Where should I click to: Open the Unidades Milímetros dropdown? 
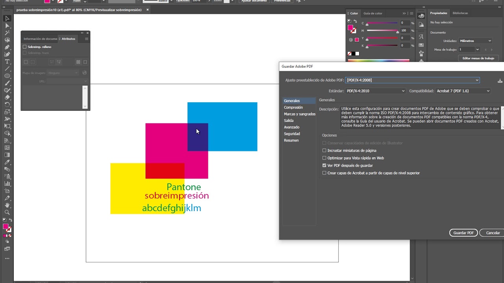pos(475,41)
